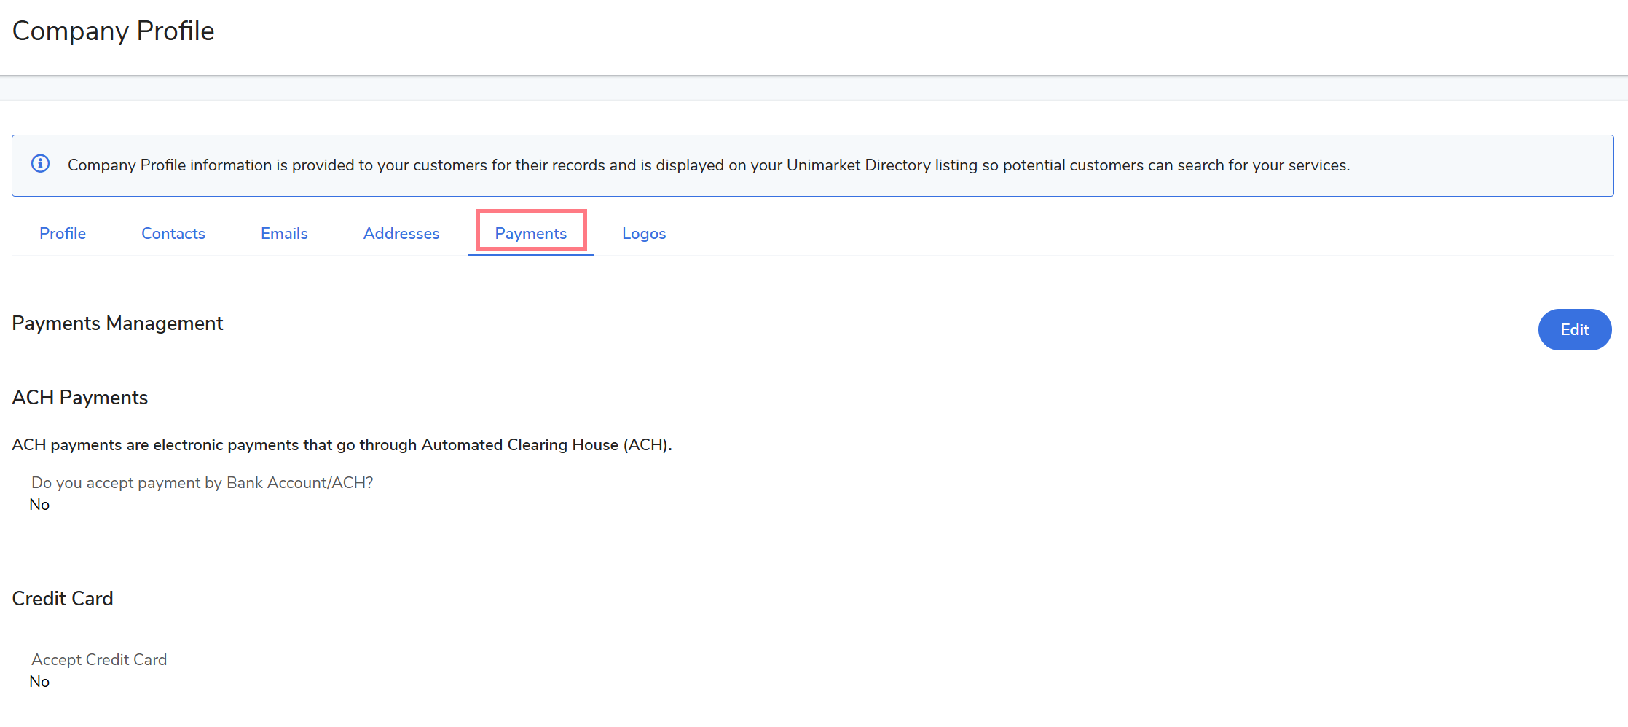
Task: Select the ACH Payments section heading
Action: coord(80,398)
